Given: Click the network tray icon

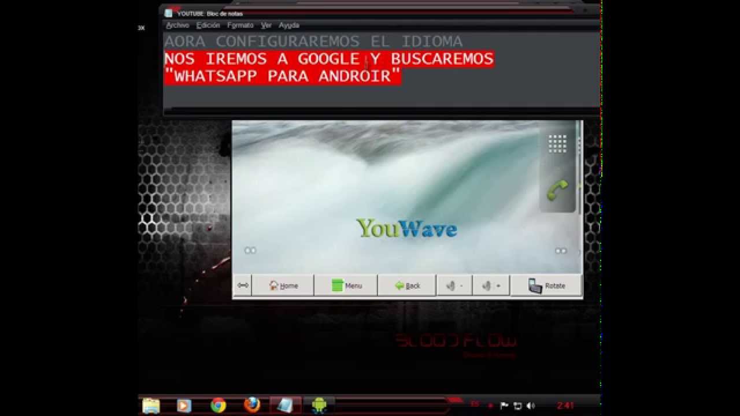Looking at the screenshot, I should point(517,406).
